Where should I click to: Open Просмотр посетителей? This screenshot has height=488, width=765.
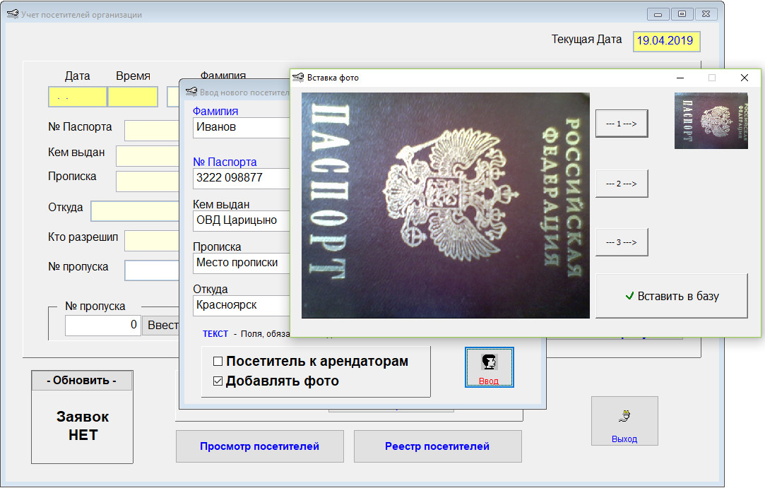pos(259,446)
